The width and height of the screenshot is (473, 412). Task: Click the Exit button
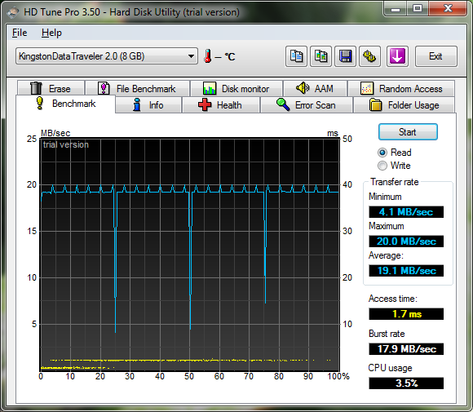436,56
